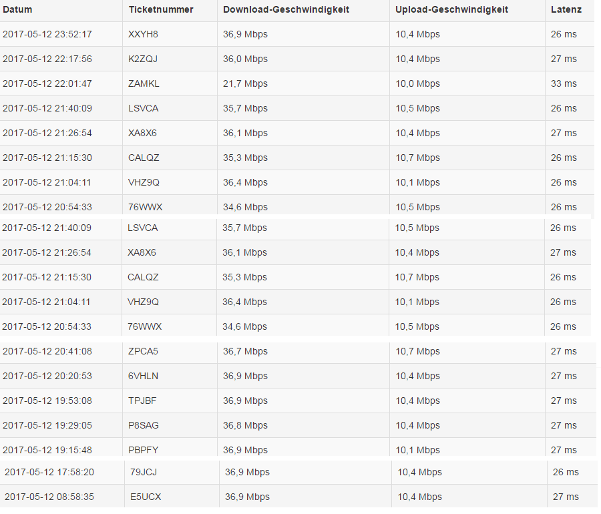The width and height of the screenshot is (601, 514).
Task: Select the Ticketnummer column header
Action: (x=161, y=9)
